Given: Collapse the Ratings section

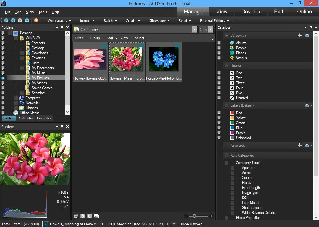Looking at the screenshot, I should pos(226,65).
